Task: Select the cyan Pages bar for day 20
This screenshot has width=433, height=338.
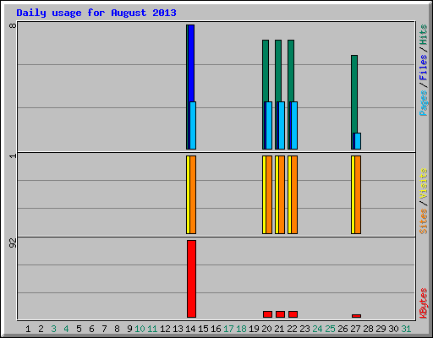Action: (269, 125)
